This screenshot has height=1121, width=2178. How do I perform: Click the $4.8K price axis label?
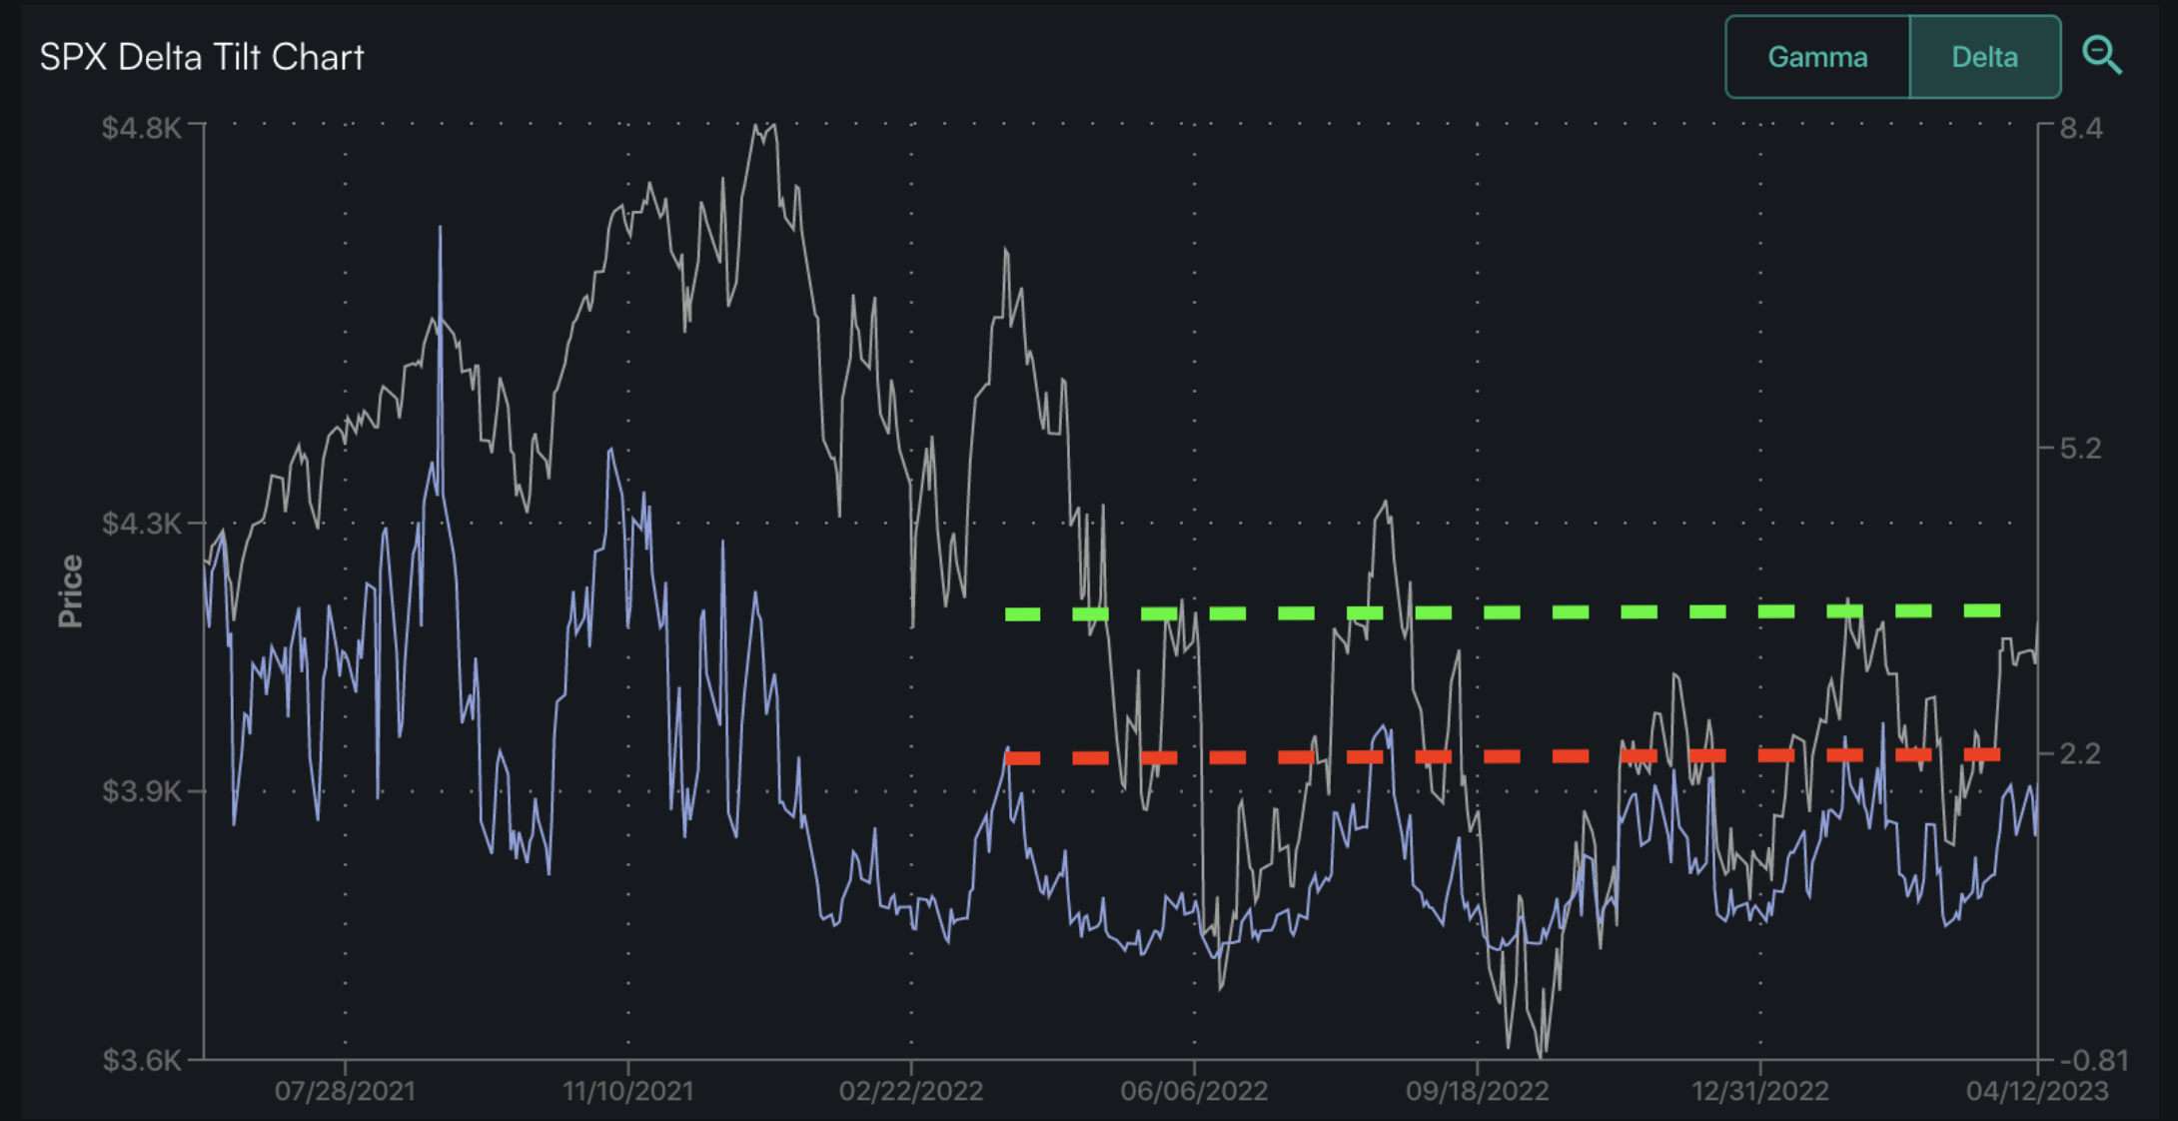coord(142,128)
